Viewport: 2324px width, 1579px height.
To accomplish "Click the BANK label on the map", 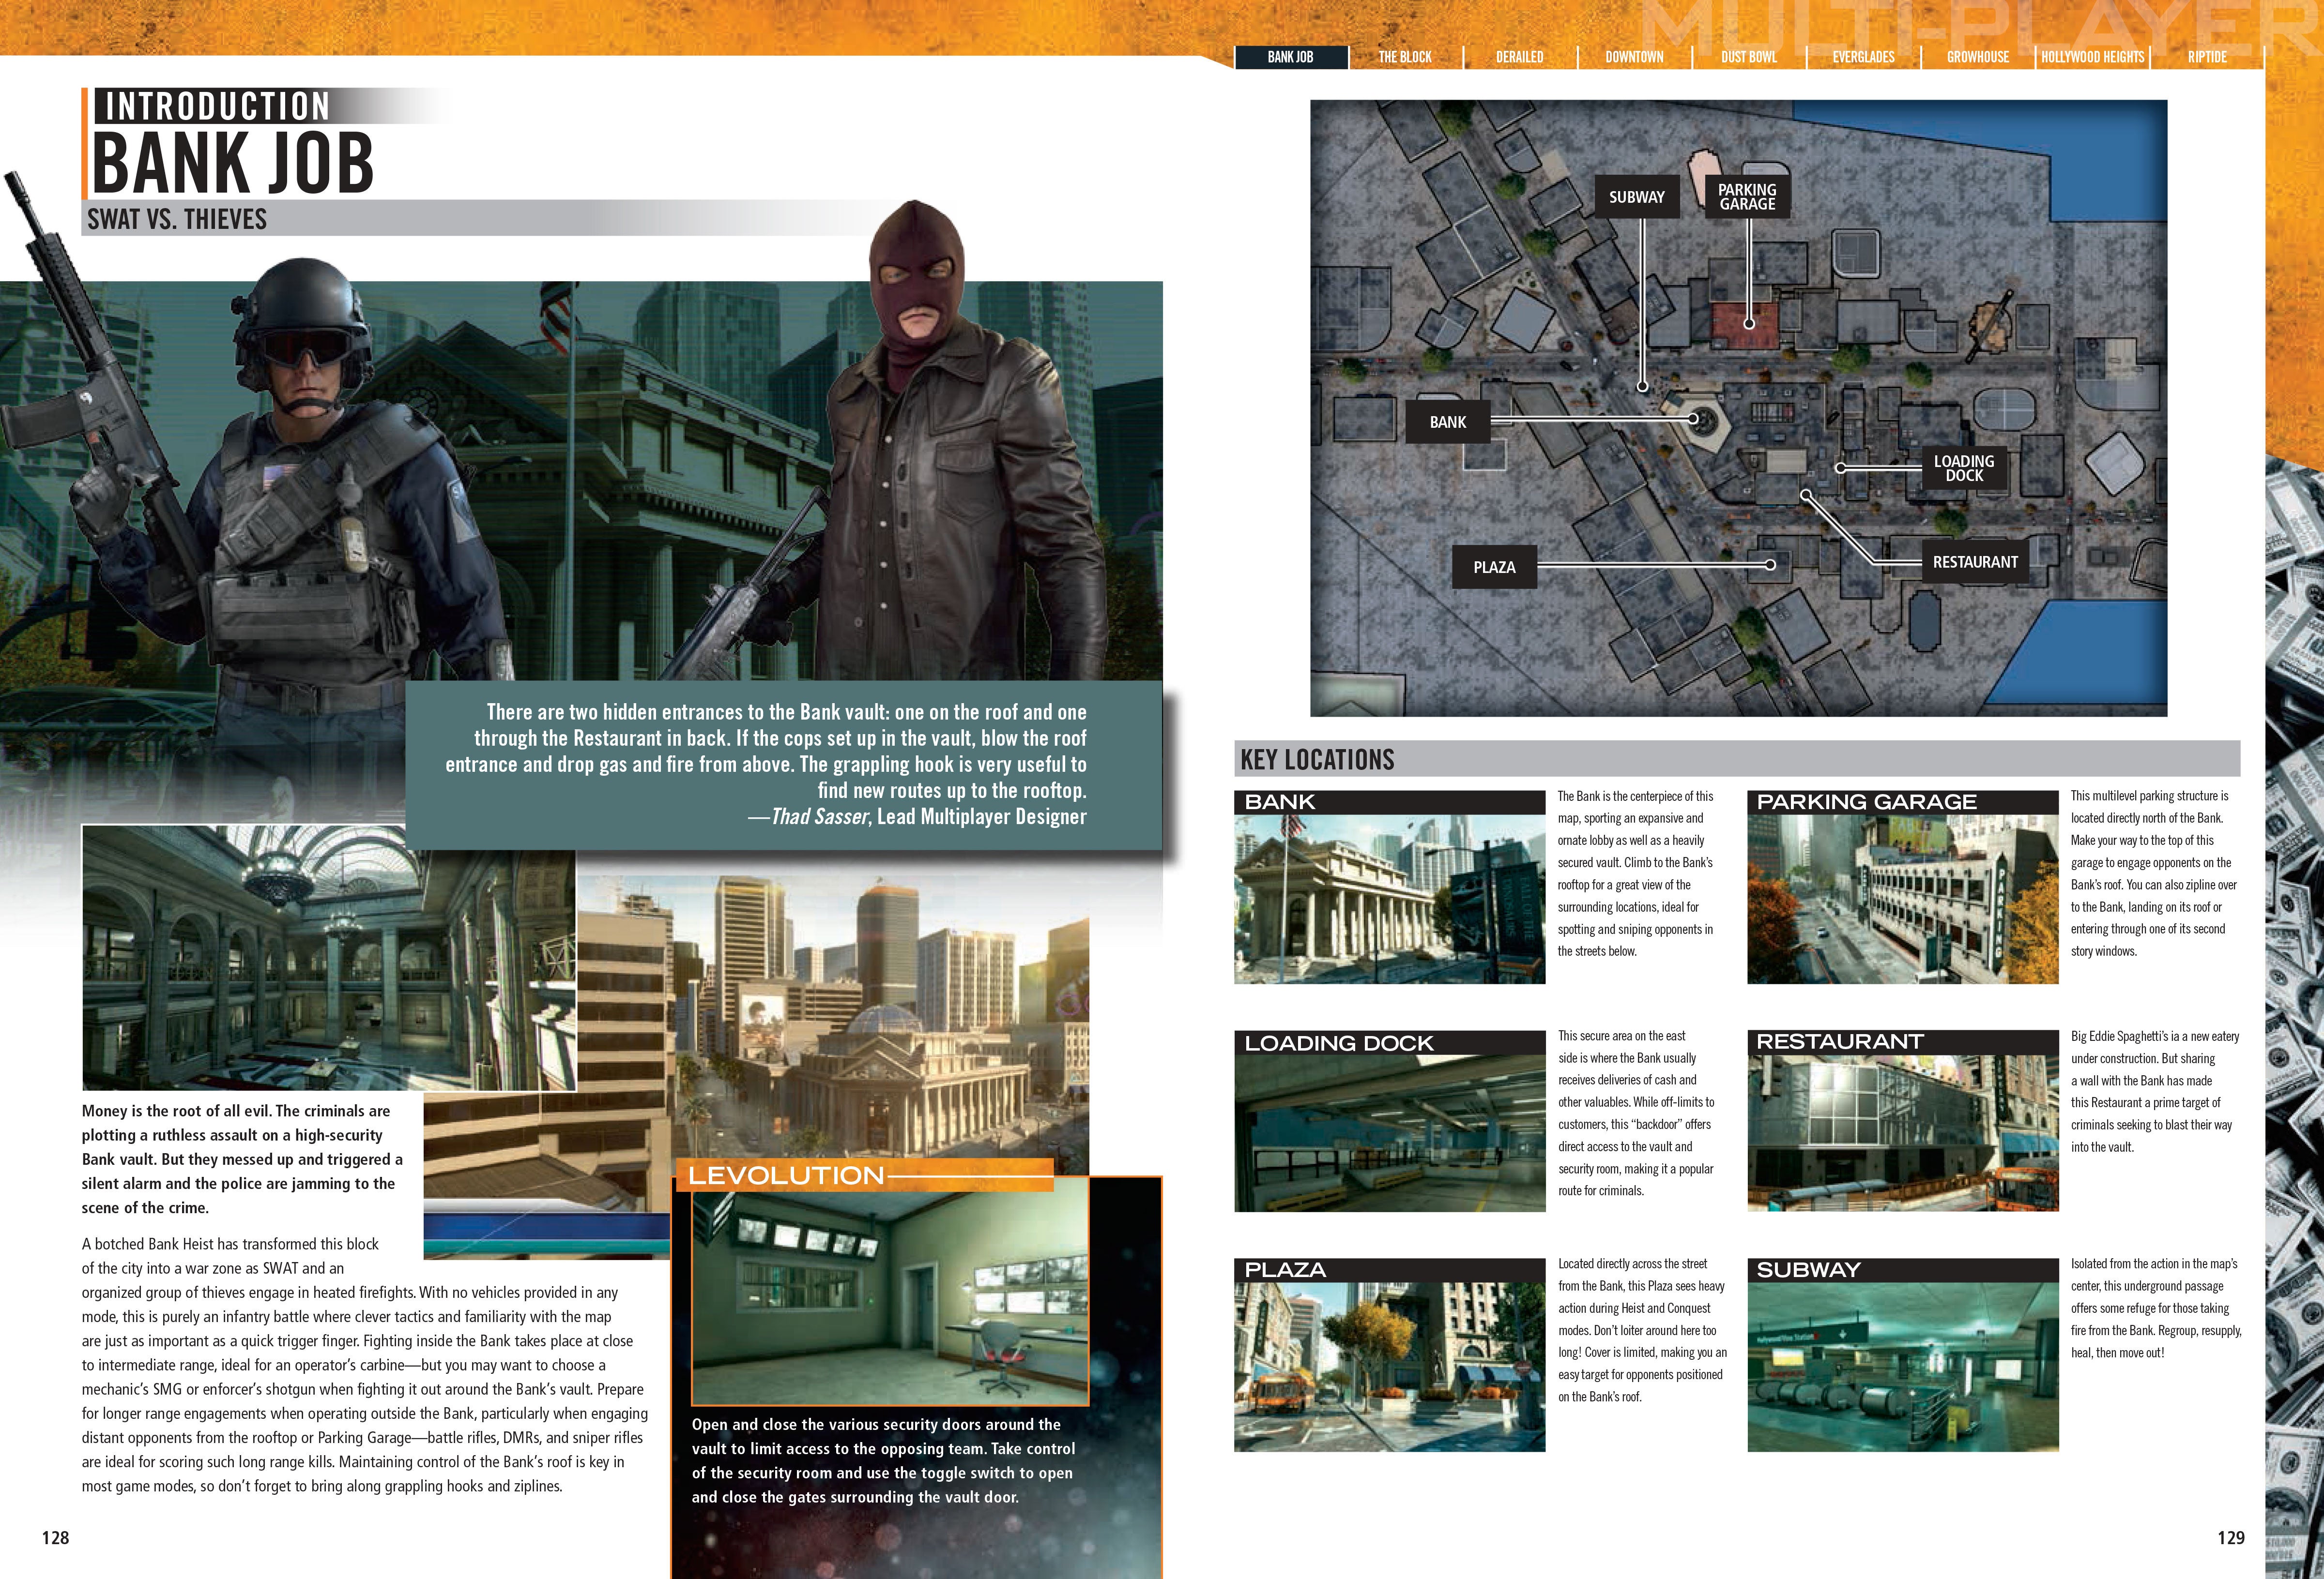I will [1447, 422].
